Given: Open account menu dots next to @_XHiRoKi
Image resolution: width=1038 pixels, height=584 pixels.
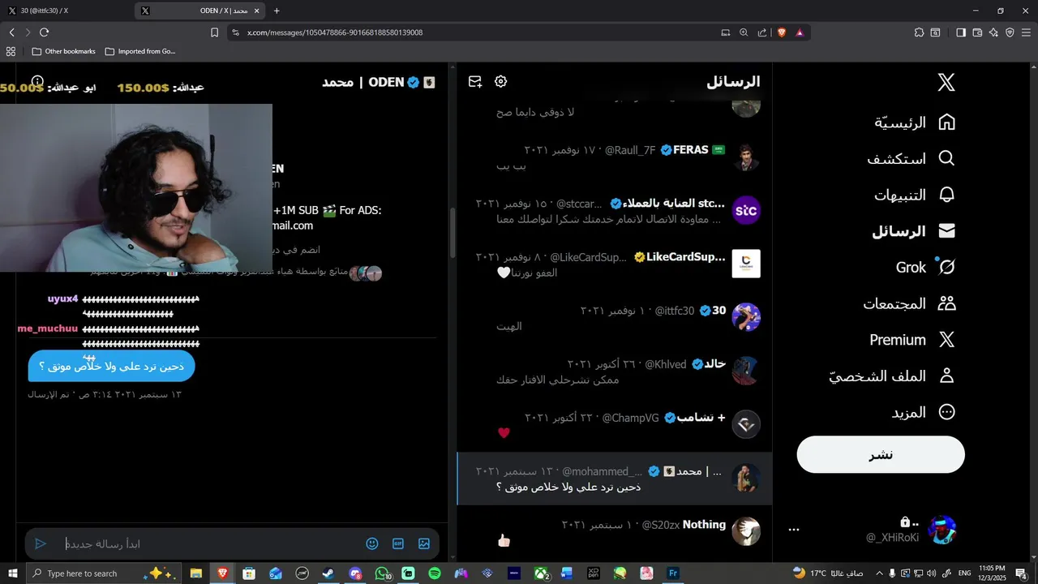Looking at the screenshot, I should pyautogui.click(x=794, y=530).
